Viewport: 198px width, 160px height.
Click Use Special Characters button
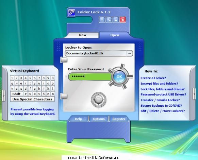[x=32, y=99]
